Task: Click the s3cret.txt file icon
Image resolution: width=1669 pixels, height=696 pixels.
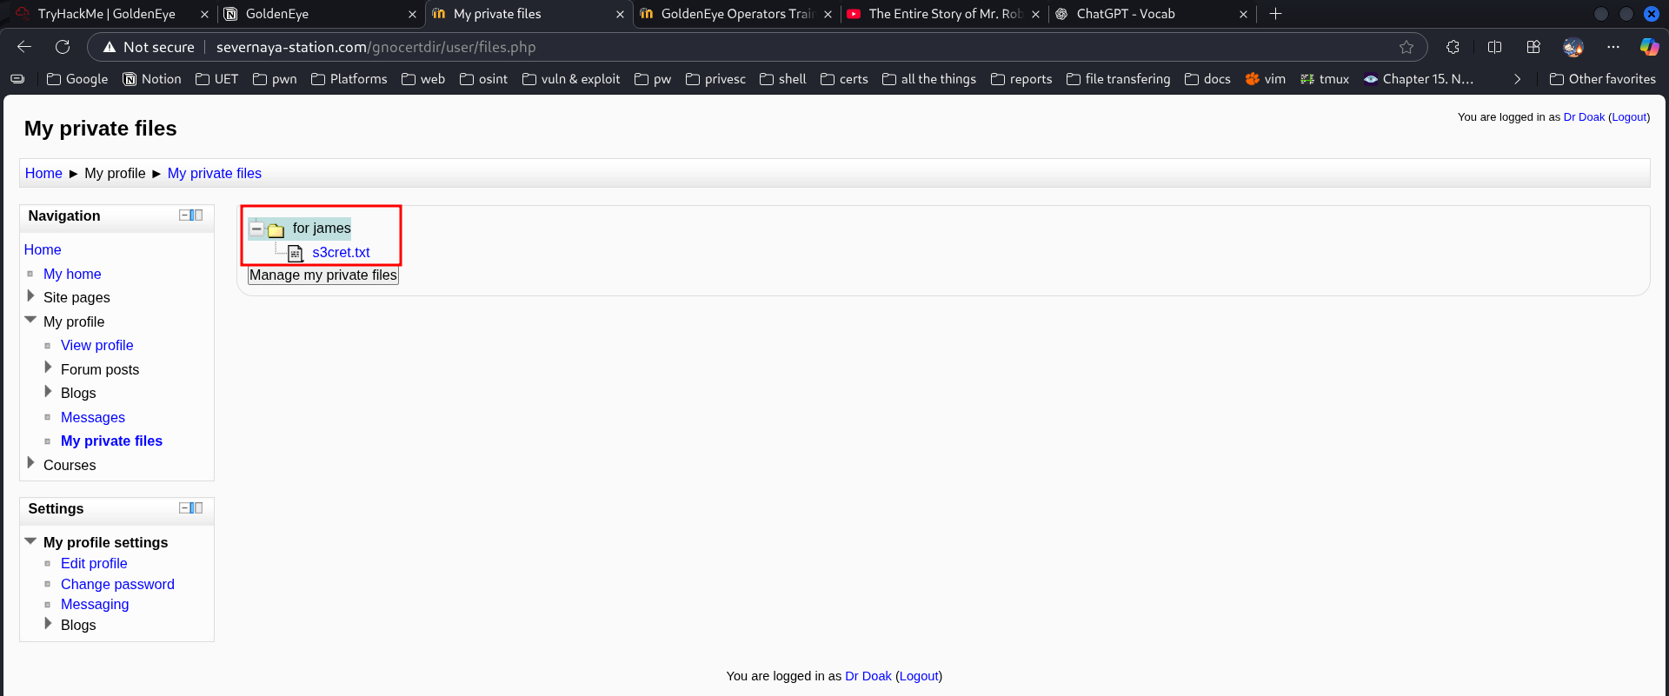Action: (x=296, y=253)
